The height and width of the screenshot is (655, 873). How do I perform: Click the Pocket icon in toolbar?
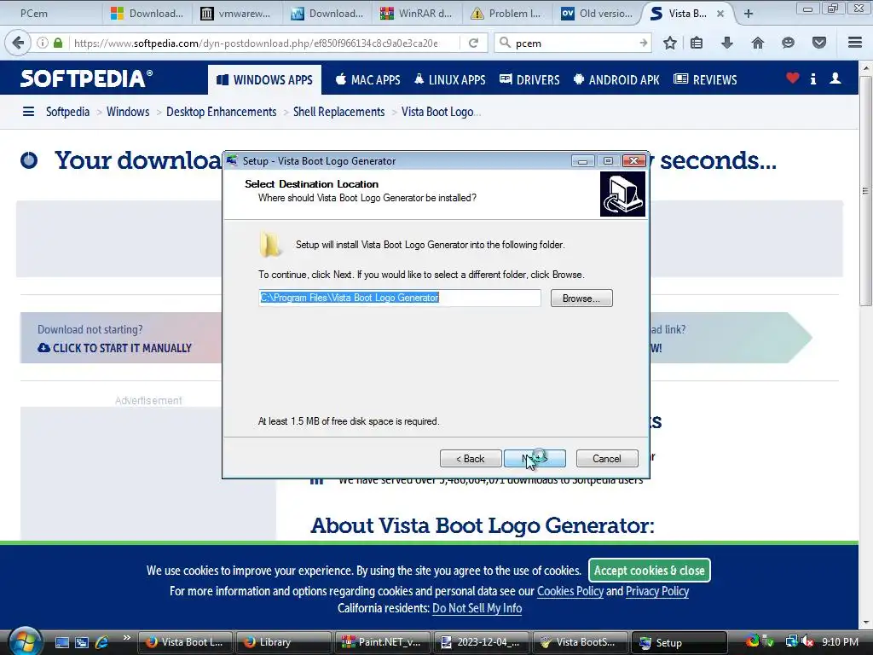(x=819, y=43)
